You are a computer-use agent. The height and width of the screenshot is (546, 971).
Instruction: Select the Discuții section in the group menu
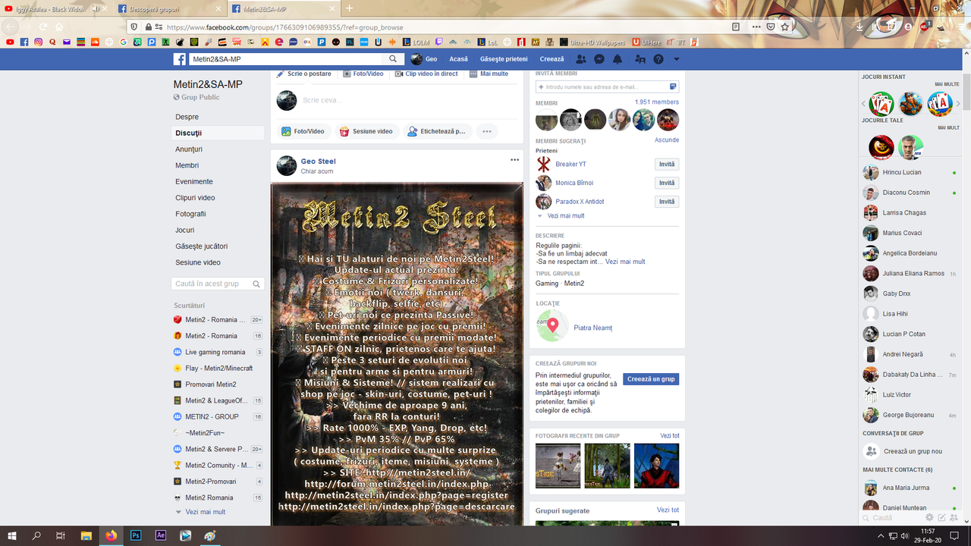(218, 133)
